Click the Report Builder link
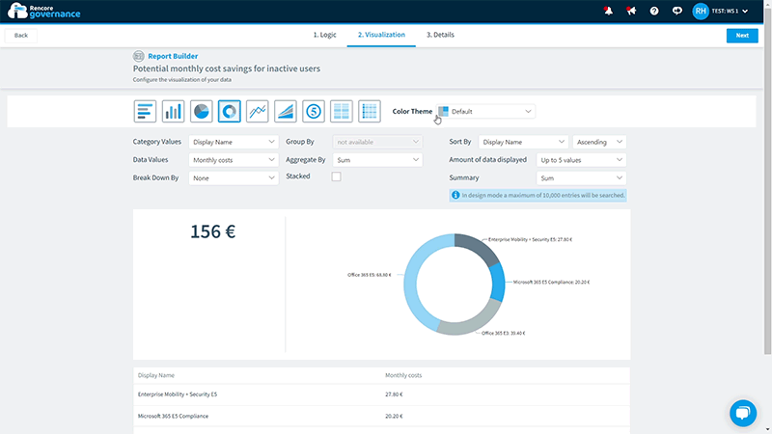 [173, 56]
